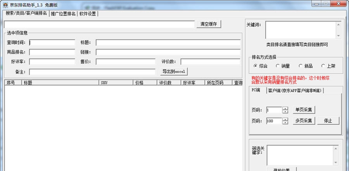Image resolution: width=349 pixels, height=171 pixels.
Task: Decrease the 单页采集 page number spinner
Action: [285, 111]
